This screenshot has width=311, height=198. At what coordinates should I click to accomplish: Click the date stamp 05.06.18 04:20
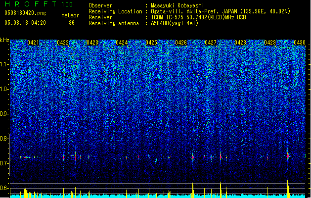click(x=25, y=23)
